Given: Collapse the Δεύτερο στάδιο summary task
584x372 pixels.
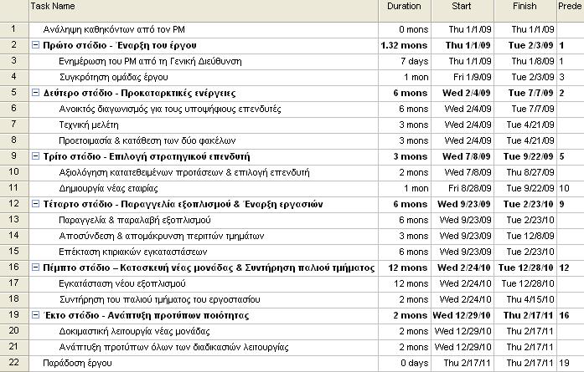Looking at the screenshot, I should pos(35,93).
